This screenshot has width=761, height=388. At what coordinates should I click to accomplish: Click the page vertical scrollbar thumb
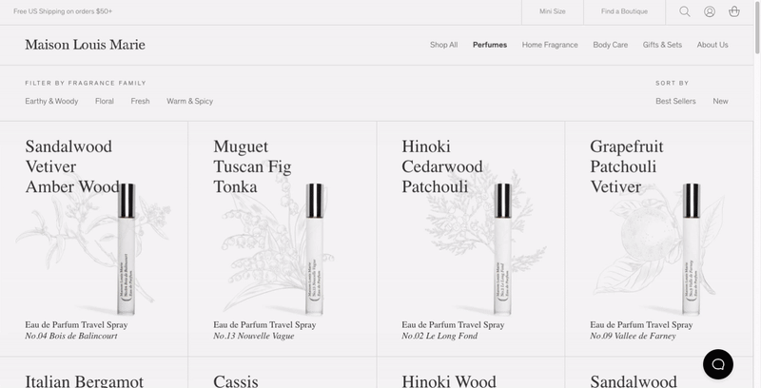point(757,27)
